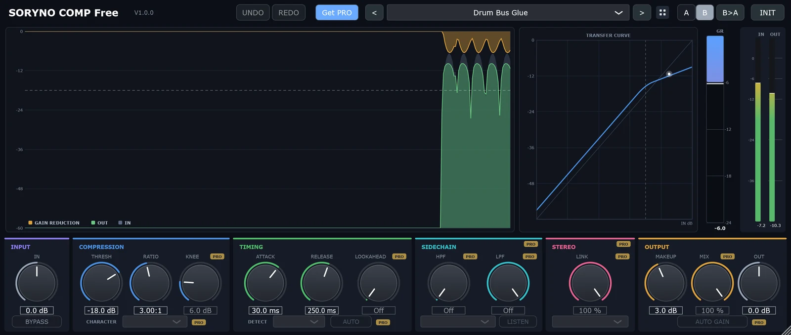Open the Drum Bus Glue preset dropdown

pyautogui.click(x=508, y=12)
